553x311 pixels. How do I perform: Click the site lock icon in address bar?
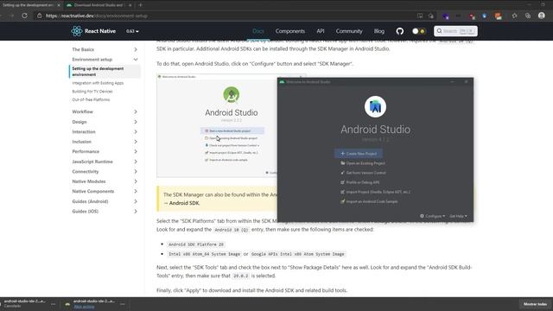[40, 16]
